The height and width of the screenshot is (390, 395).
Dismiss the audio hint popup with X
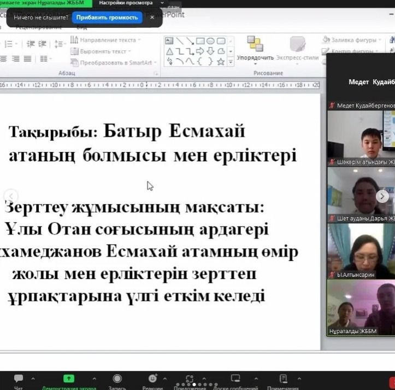[152, 18]
